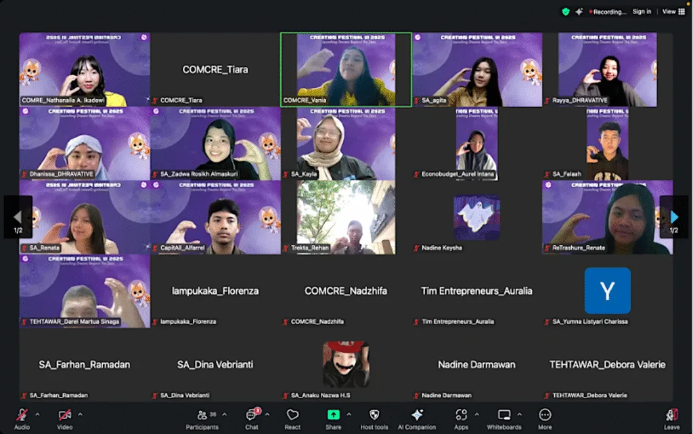Click the Sign in link
Screen dimensions: 693x434
pos(641,12)
